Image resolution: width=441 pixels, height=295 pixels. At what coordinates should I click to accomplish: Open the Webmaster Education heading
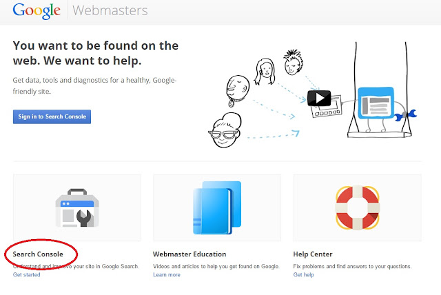click(x=189, y=254)
